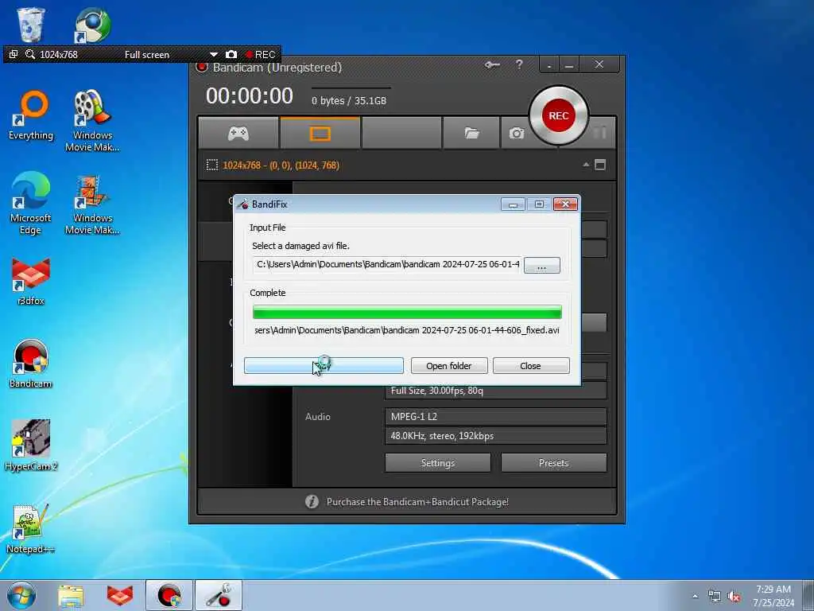Open the Full screen mode dropdown arrow
This screenshot has height=611, width=814.
pos(213,55)
